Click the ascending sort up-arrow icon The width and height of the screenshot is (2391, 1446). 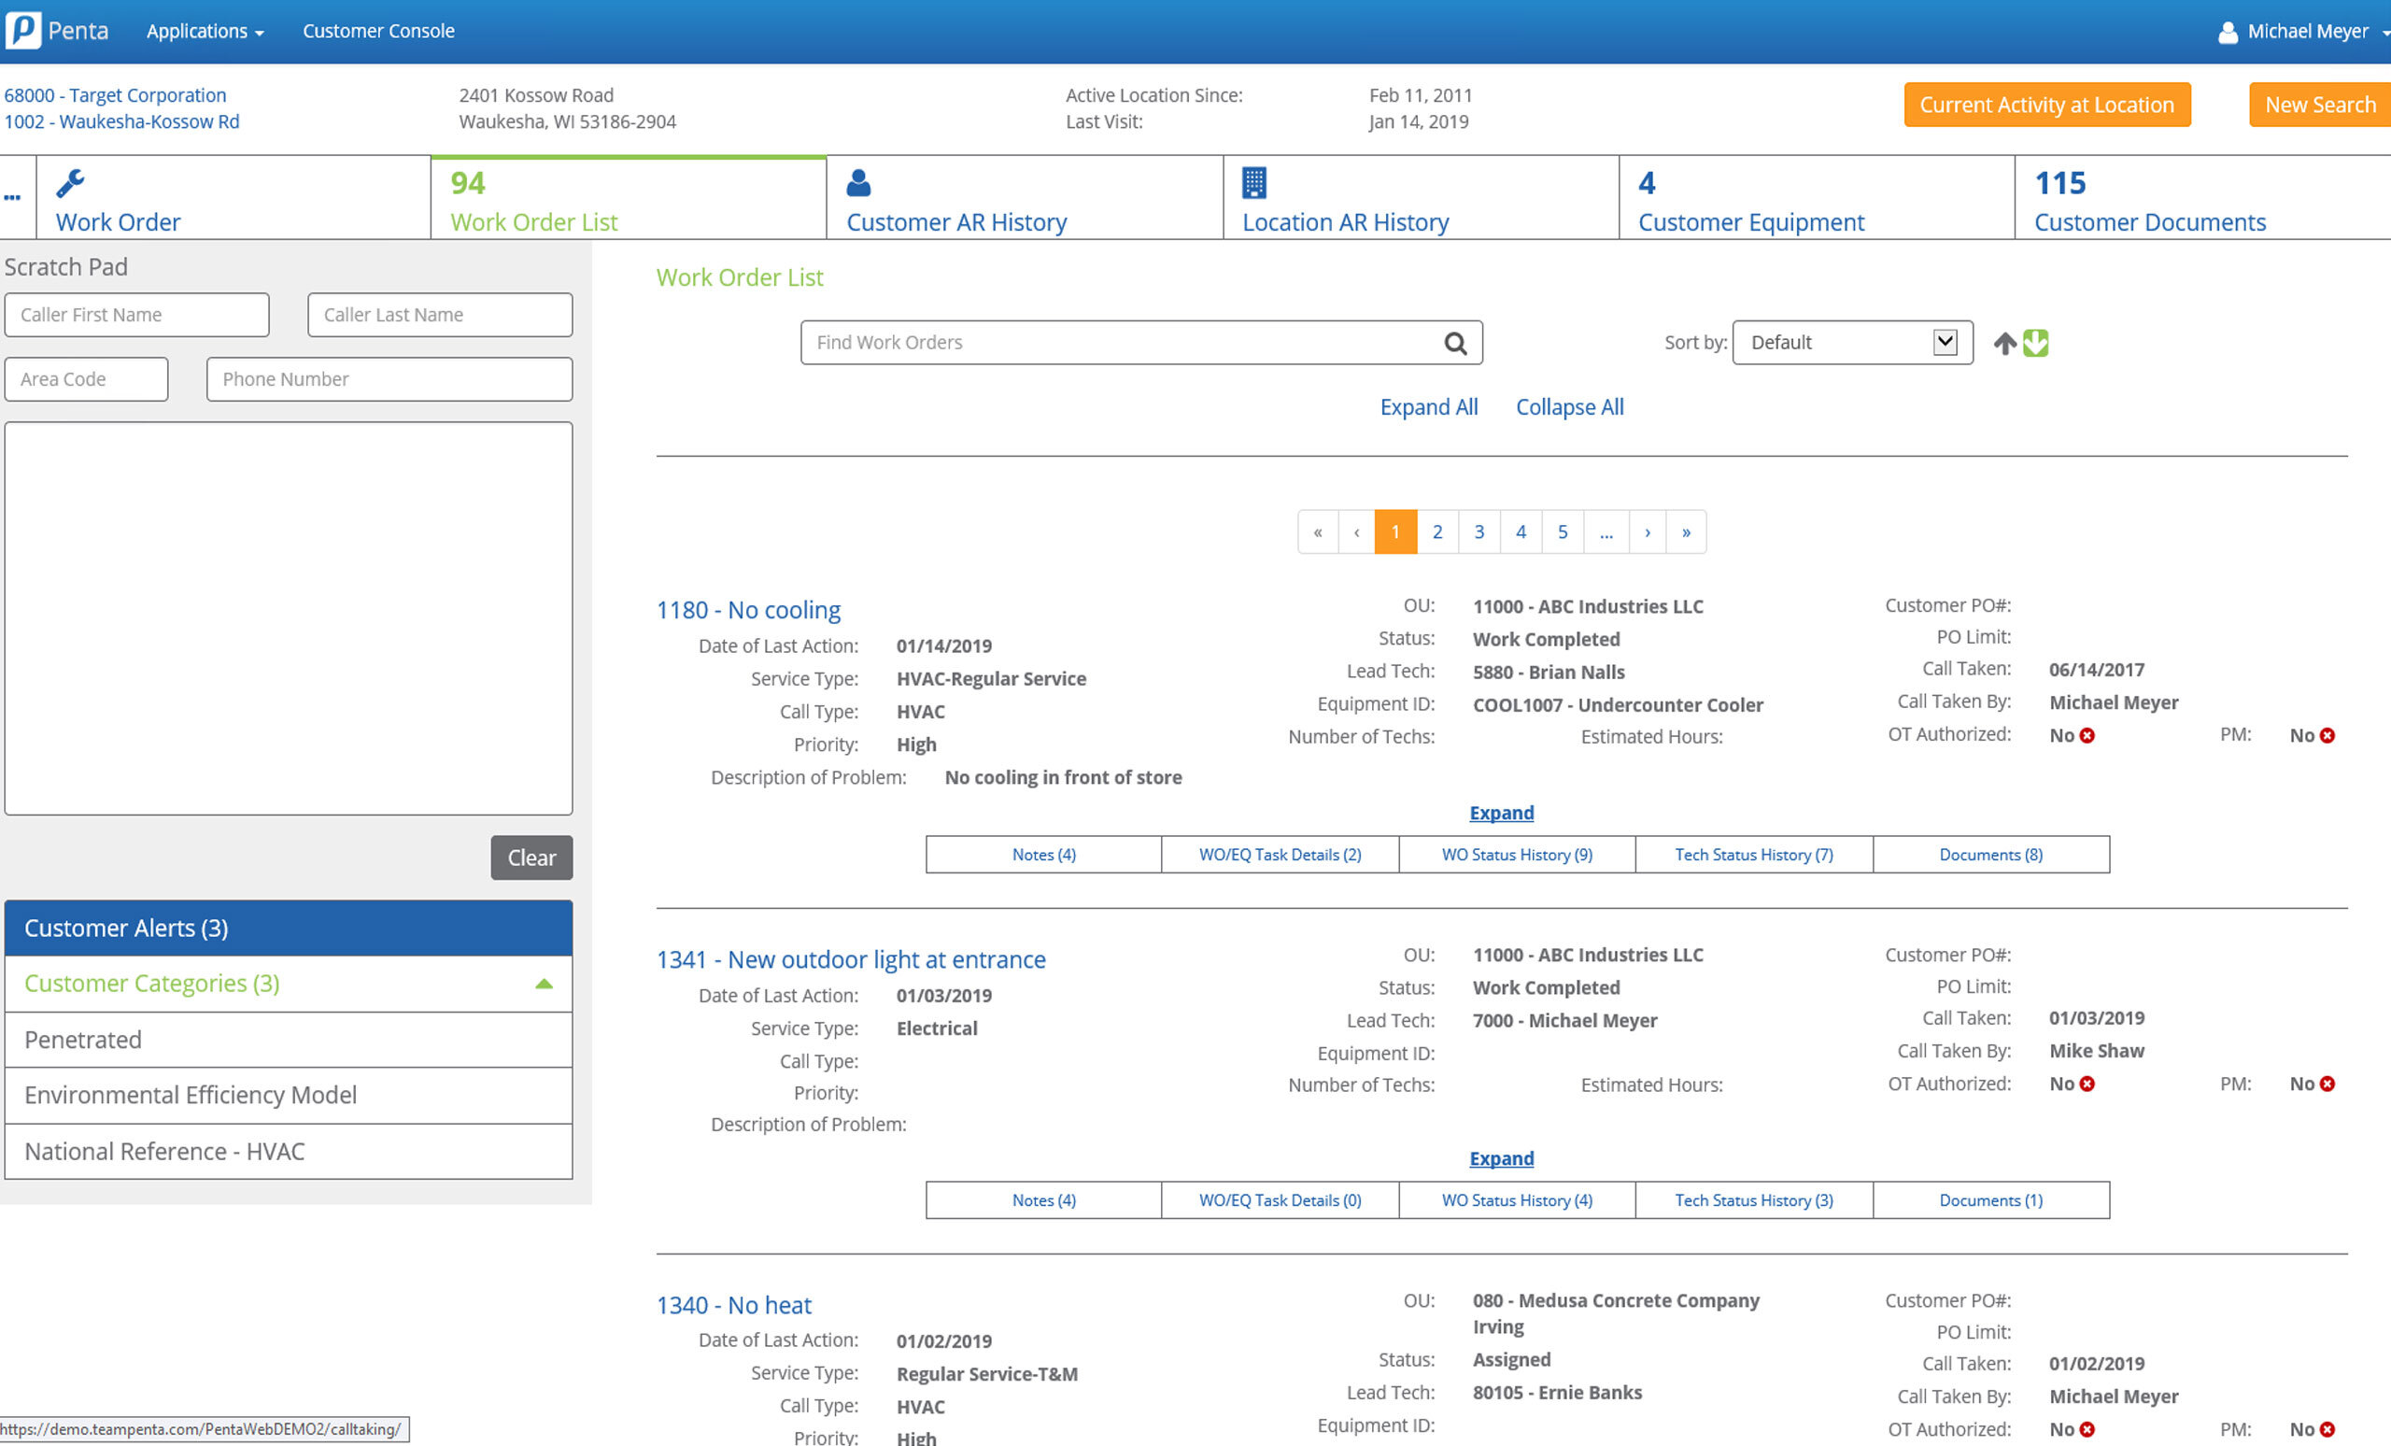click(2004, 343)
